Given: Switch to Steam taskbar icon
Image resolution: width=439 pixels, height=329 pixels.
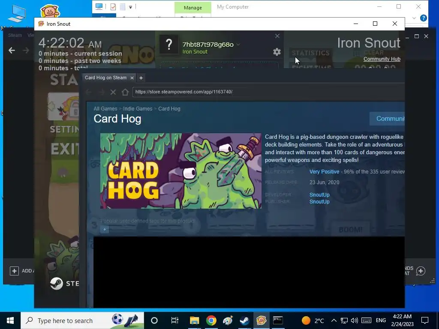Looking at the screenshot, I should click(245, 320).
